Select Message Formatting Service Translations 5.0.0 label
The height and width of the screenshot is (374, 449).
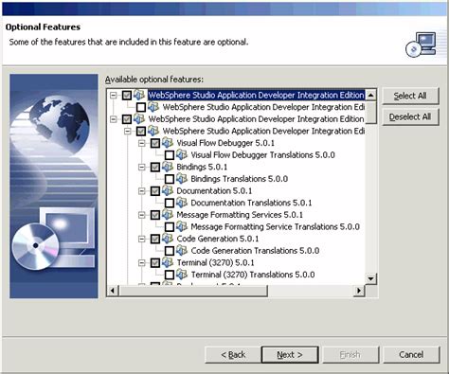coord(275,226)
